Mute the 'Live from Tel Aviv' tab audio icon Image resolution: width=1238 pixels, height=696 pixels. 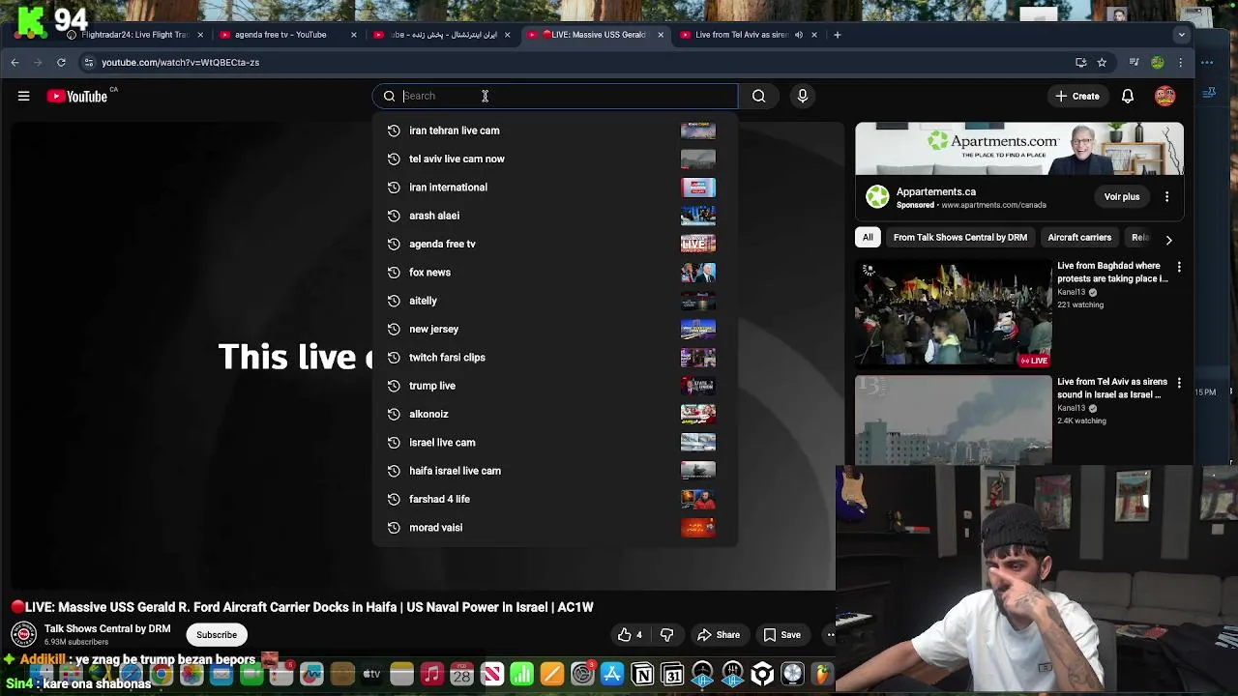(x=798, y=35)
